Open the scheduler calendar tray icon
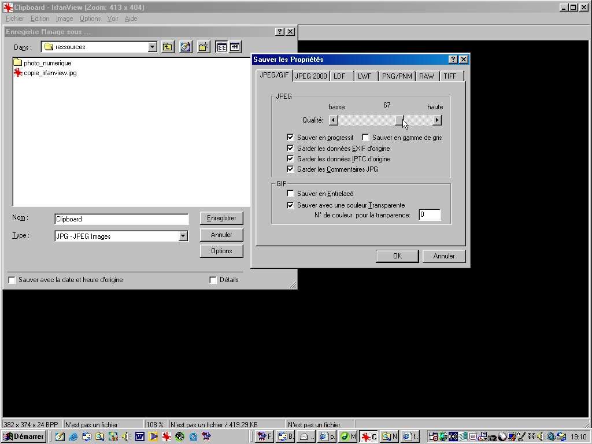This screenshot has height=444, width=592. coord(434,436)
